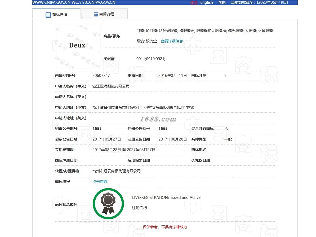Screen dimensions: 316x237
Task: Click registration announcement date 2017年08月28日
Action: tap(172, 139)
